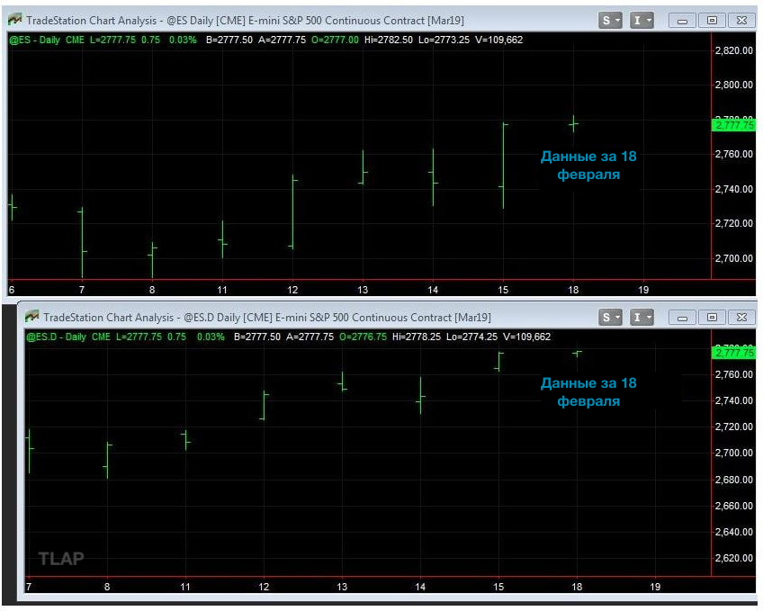Click date label 13 on @ES.D chart time axis
Image resolution: width=763 pixels, height=611 pixels.
click(x=342, y=587)
